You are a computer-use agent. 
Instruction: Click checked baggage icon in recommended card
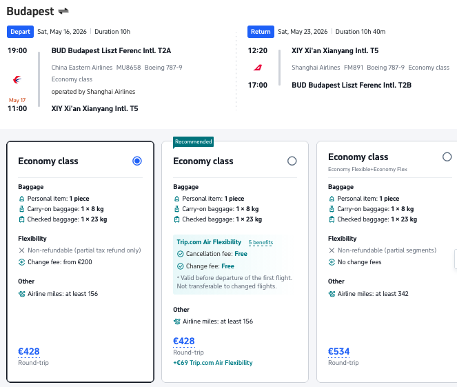(x=177, y=219)
